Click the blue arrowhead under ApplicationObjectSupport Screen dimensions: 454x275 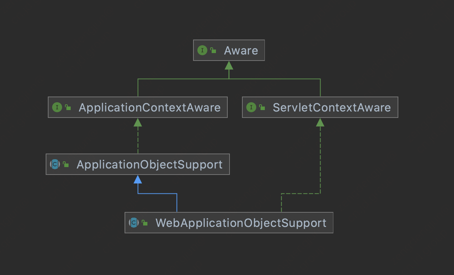[138, 179]
